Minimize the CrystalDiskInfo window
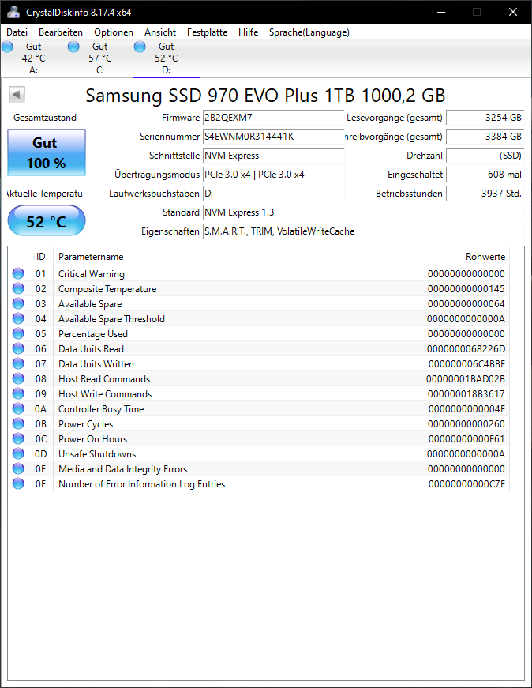 [441, 13]
